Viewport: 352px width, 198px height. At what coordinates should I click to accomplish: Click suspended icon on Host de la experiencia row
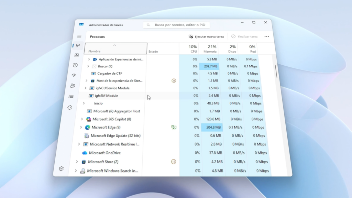pos(174,80)
